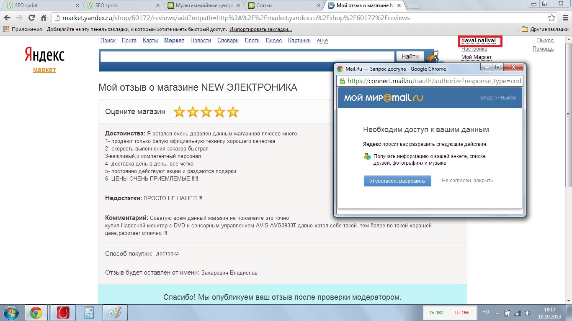Click Я согласен, разрешить button
The width and height of the screenshot is (572, 321).
397,181
